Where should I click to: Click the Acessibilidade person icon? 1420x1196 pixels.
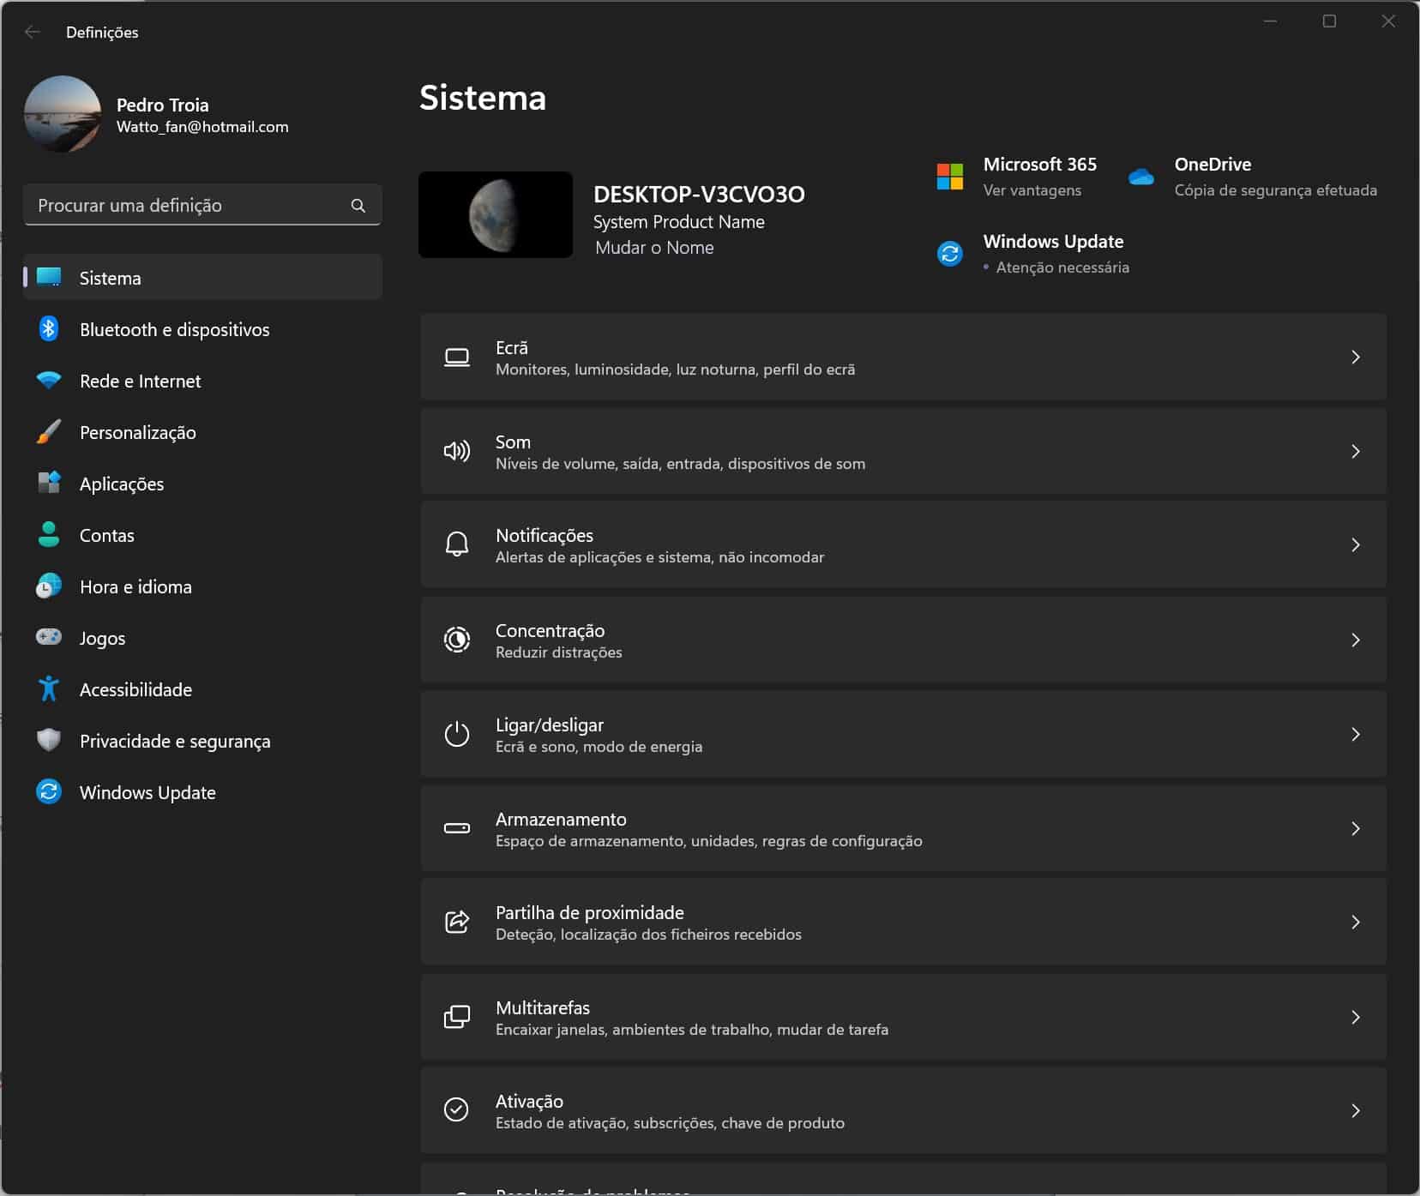click(49, 688)
